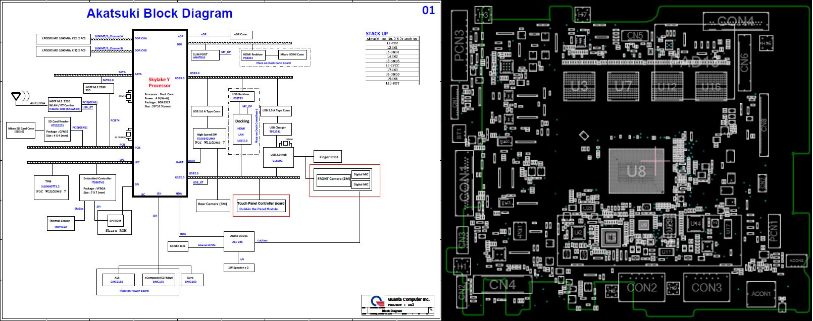
Task: Select the U3 memory chip on the PCB
Action: [580, 86]
